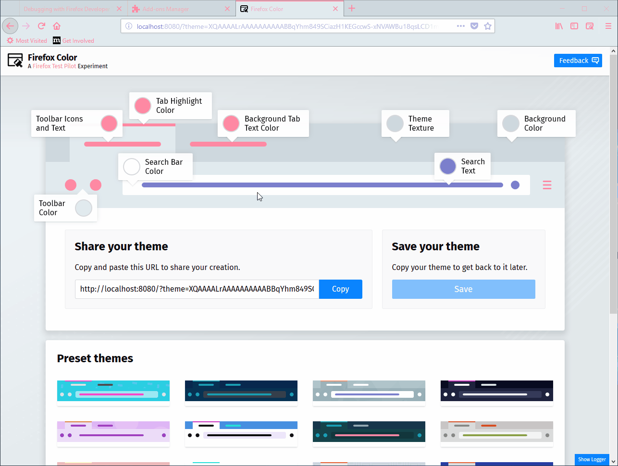Open the Theme Texture selector
This screenshot has width=618, height=466.
[x=395, y=123]
